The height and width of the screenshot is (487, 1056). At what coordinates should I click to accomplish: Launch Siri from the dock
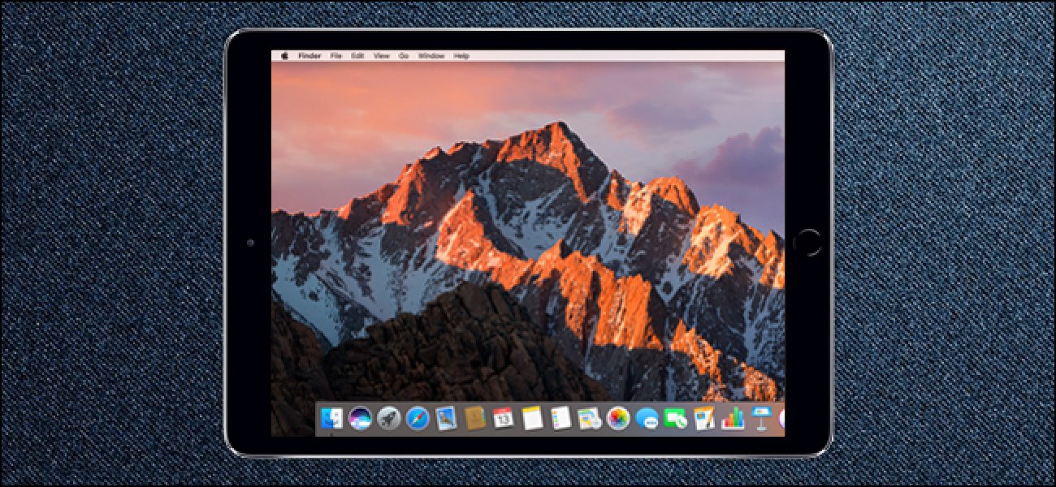tap(360, 419)
